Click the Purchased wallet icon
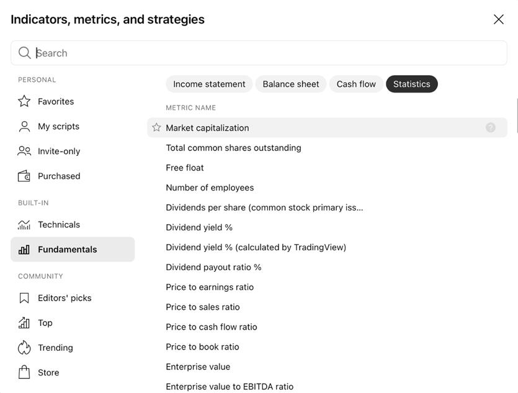Screen dimensions: 518x393 [24, 176]
